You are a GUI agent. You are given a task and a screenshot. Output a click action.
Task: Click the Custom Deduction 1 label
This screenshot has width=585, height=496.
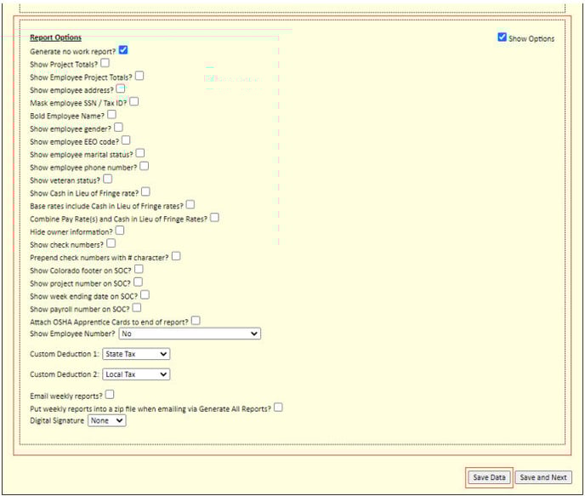click(64, 354)
